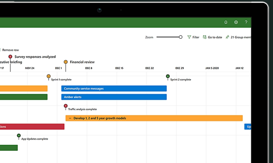Click the DEC 1 date header
The height and width of the screenshot is (163, 273).
(58, 68)
